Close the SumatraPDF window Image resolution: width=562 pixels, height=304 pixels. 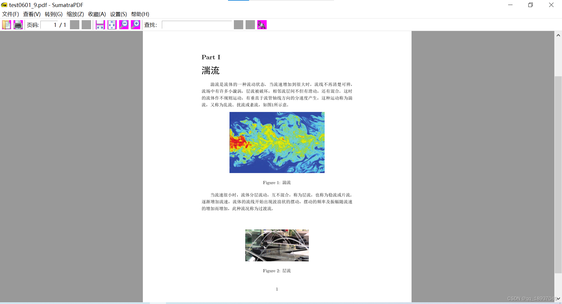pos(551,5)
